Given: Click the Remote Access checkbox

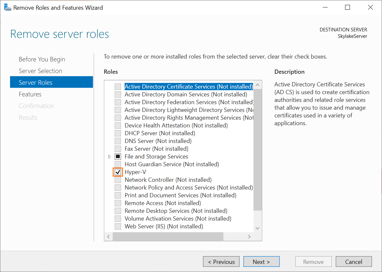Looking at the screenshot, I should click(118, 203).
